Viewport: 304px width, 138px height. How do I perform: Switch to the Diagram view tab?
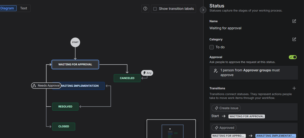pyautogui.click(x=8, y=8)
